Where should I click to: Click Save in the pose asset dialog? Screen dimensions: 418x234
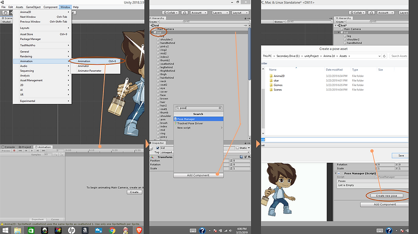401,156
